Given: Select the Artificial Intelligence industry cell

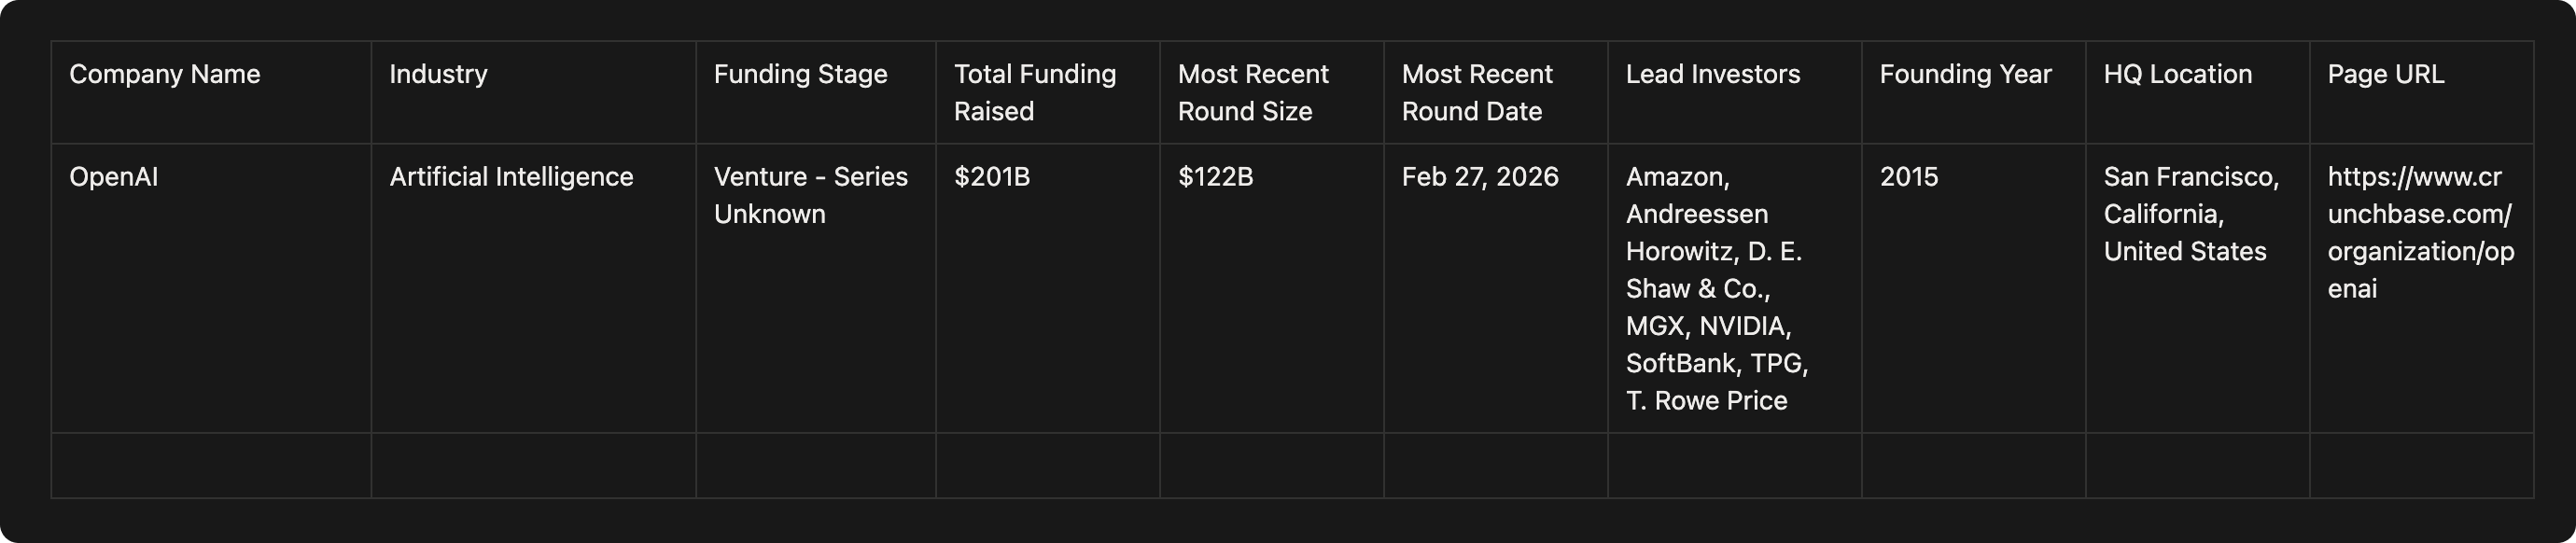Looking at the screenshot, I should pyautogui.click(x=511, y=177).
